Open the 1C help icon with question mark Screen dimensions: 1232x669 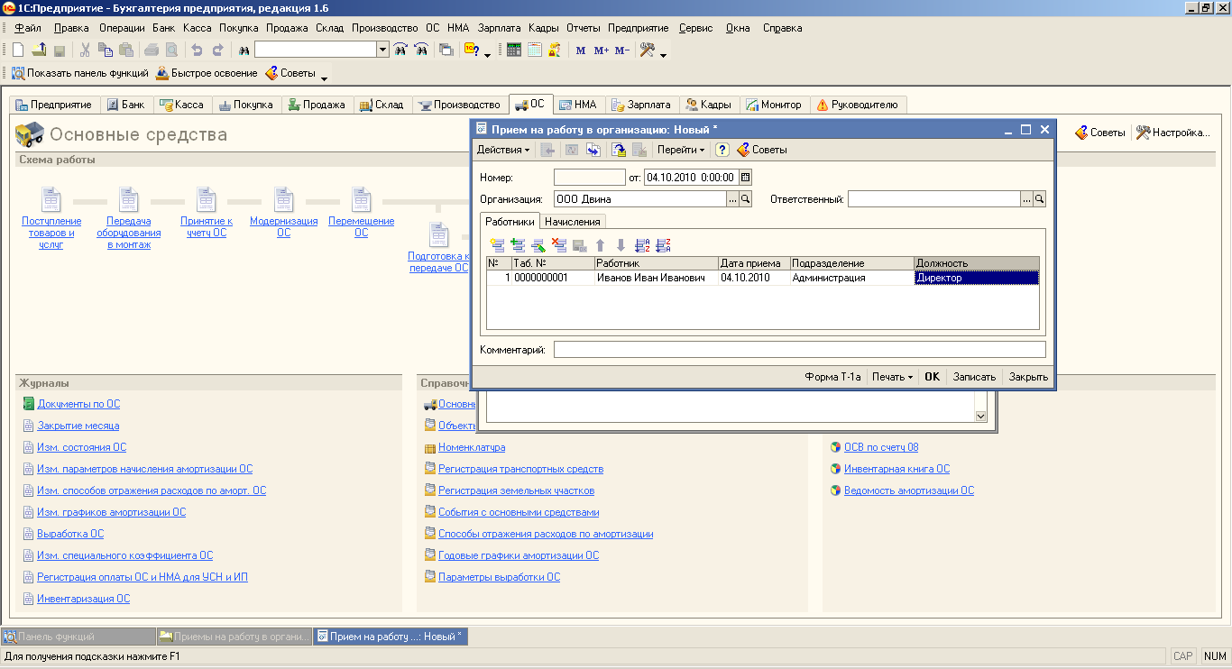click(472, 50)
